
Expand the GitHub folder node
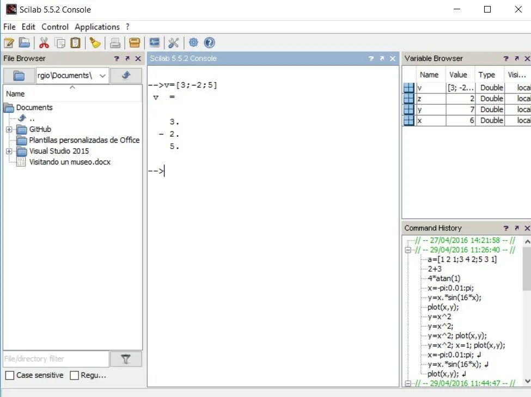pyautogui.click(x=9, y=130)
